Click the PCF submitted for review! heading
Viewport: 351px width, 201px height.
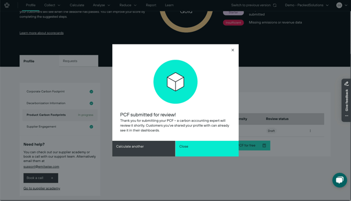148,115
